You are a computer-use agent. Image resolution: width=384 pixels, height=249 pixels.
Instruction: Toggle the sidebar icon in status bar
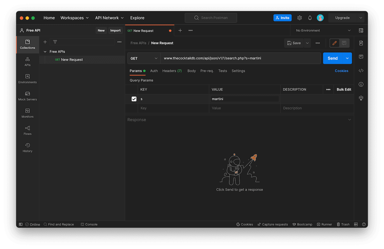click(21, 224)
